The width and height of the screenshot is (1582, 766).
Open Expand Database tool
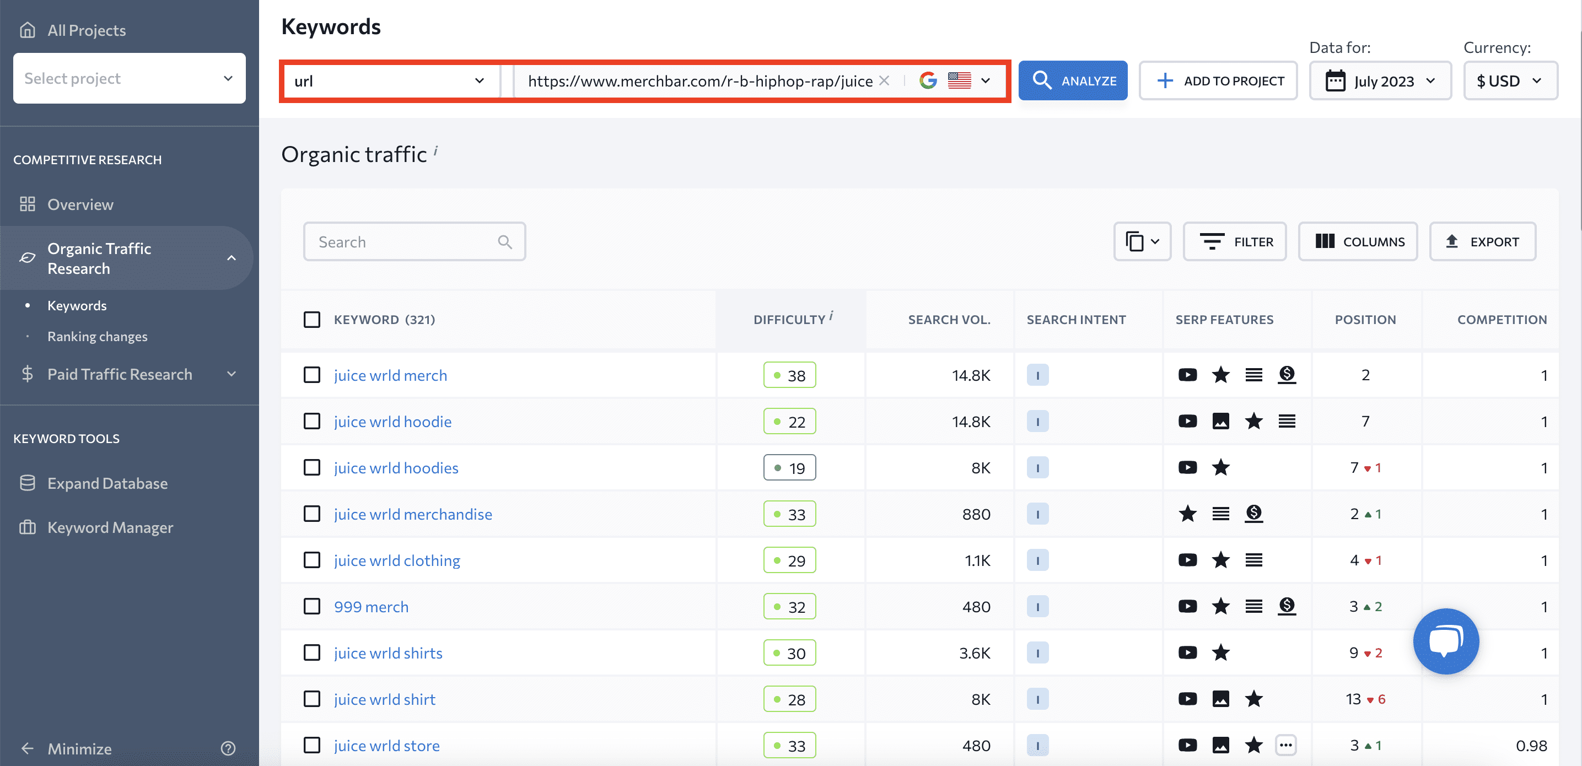(x=107, y=483)
